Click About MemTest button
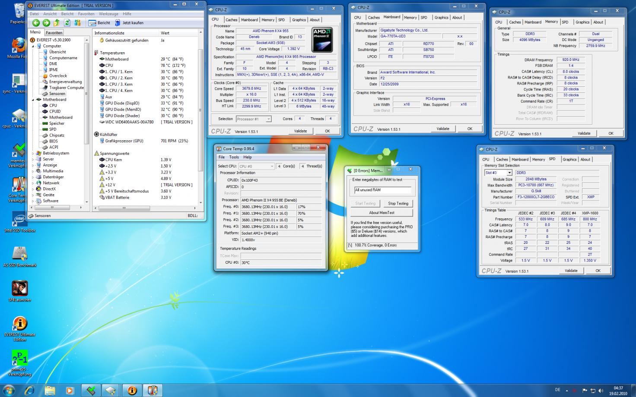The image size is (636, 397). [x=382, y=213]
